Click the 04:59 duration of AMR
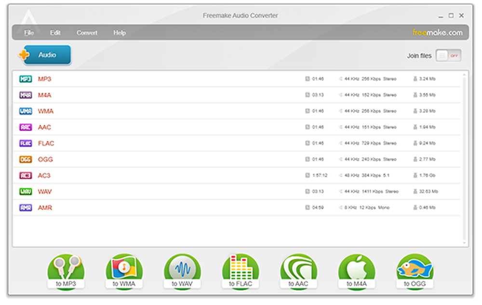This screenshot has height=305, width=482. click(x=318, y=208)
